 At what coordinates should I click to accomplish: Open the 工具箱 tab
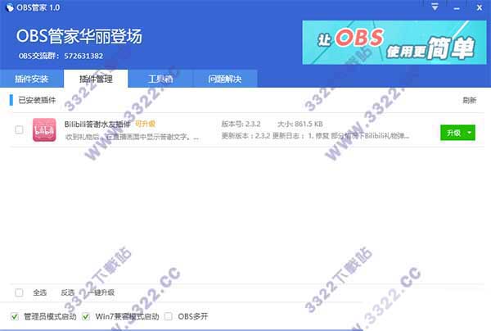(x=160, y=79)
